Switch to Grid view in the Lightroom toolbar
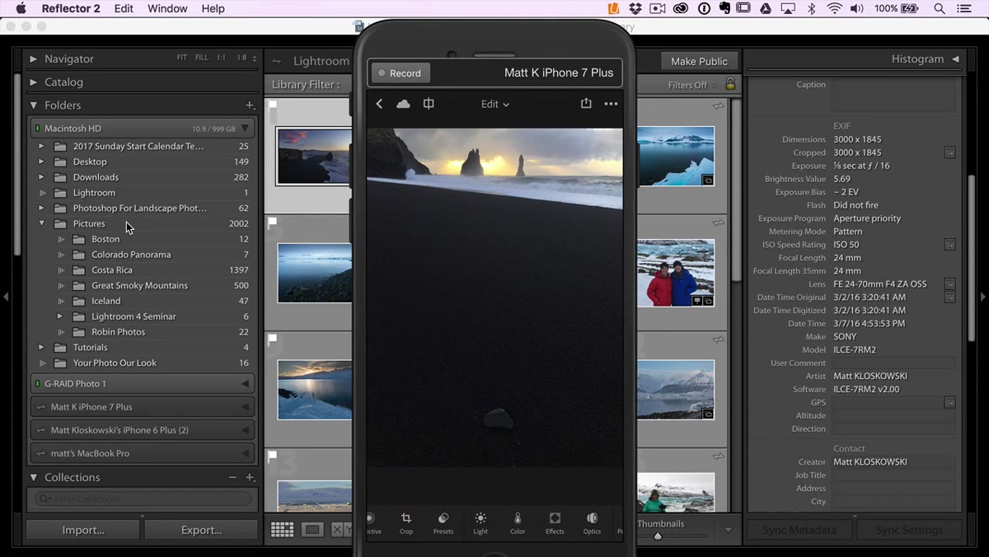The height and width of the screenshot is (557, 989). coord(282,530)
